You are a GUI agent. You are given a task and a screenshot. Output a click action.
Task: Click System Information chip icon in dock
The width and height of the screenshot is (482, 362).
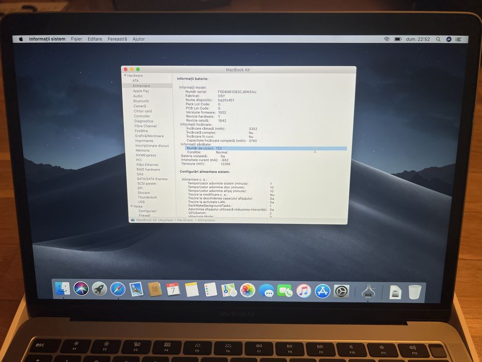pyautogui.click(x=368, y=292)
